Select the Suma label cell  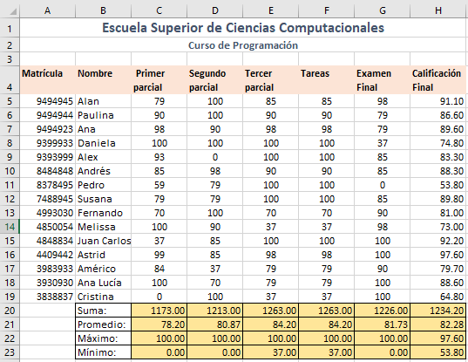(103, 311)
